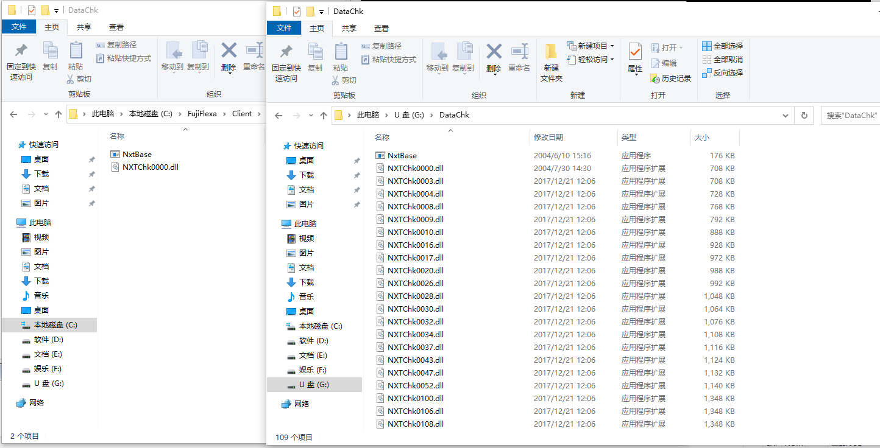This screenshot has height=448, width=880.
Task: Switch to Share (共享) tab in Client window
Action: [84, 27]
